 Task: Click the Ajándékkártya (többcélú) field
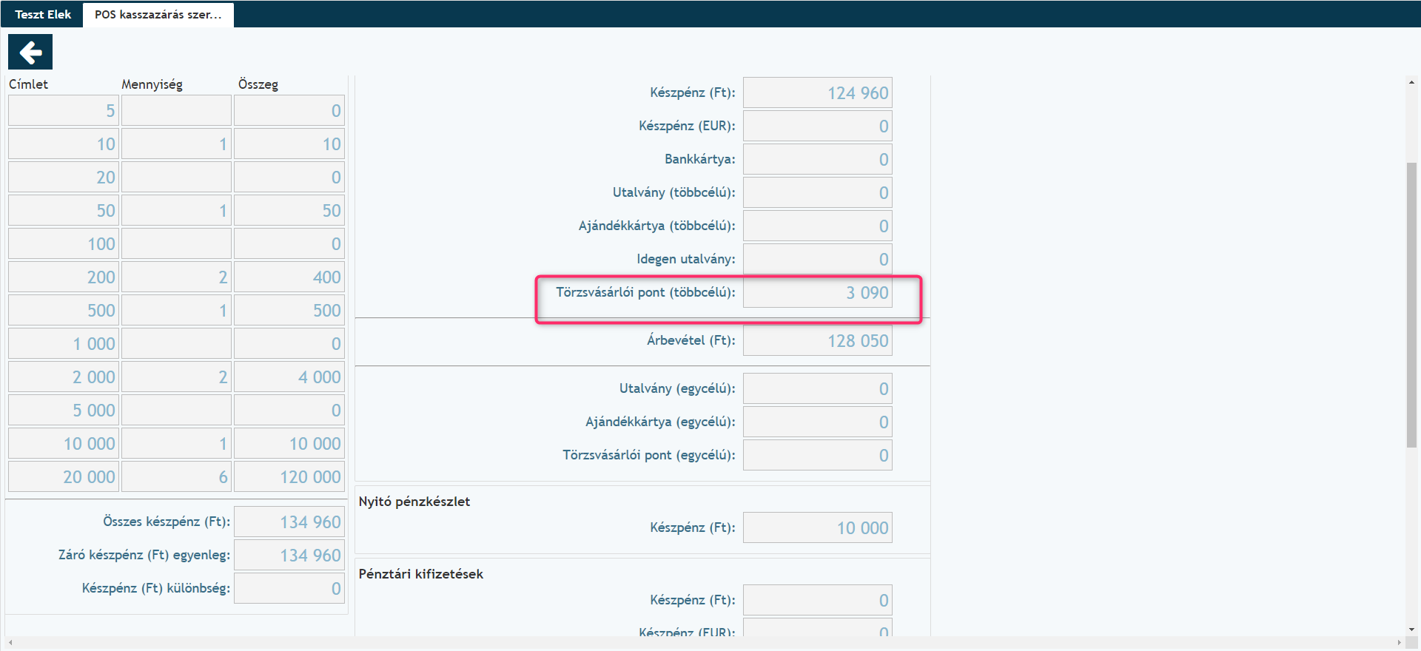point(818,226)
